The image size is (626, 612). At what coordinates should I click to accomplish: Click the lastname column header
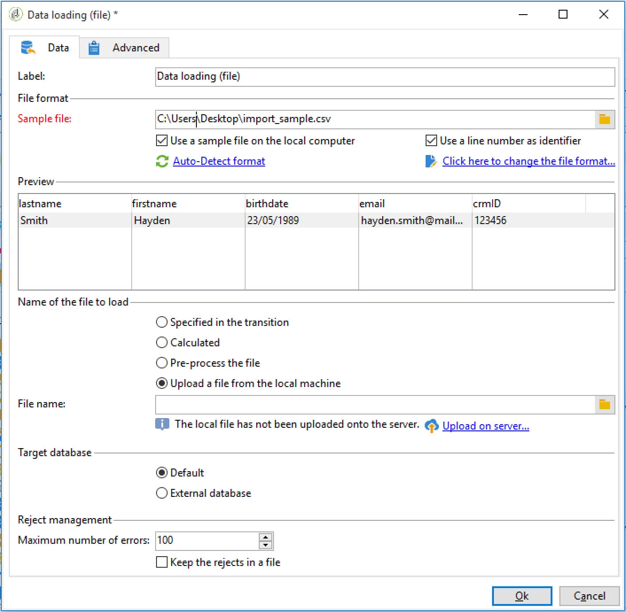[x=75, y=204]
